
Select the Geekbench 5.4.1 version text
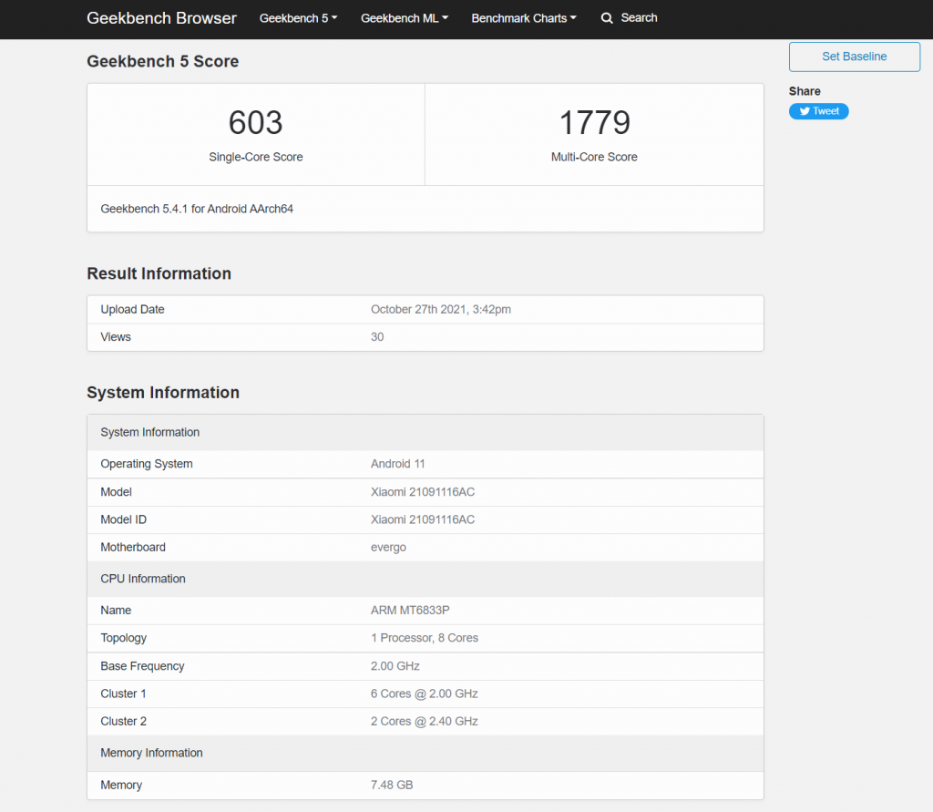197,209
